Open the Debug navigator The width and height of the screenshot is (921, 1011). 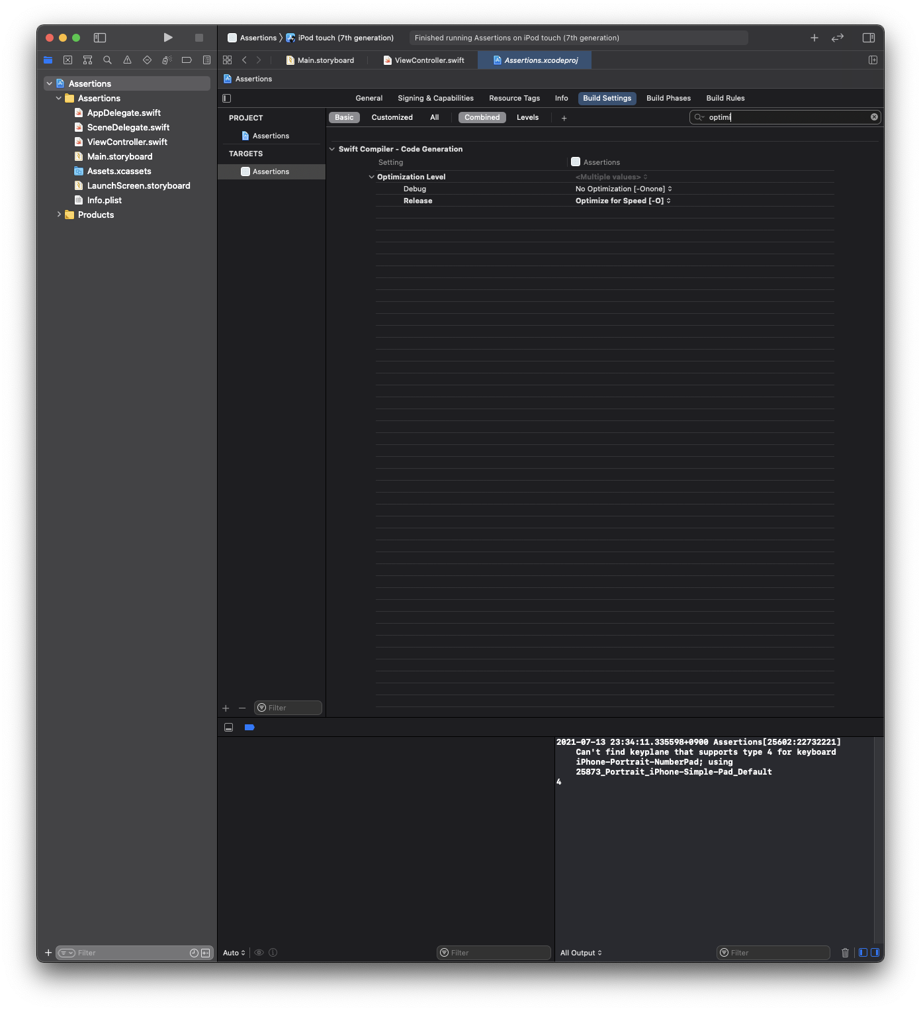pos(167,60)
